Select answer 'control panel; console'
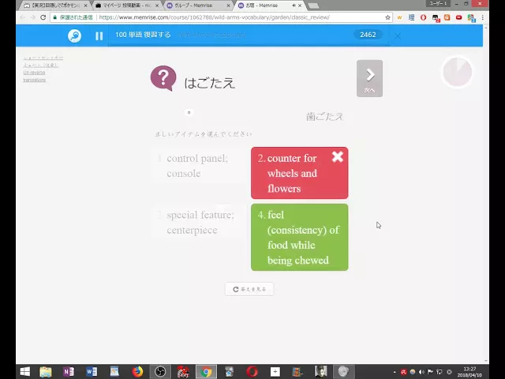Screen dimensions: 505x379 coord(200,166)
